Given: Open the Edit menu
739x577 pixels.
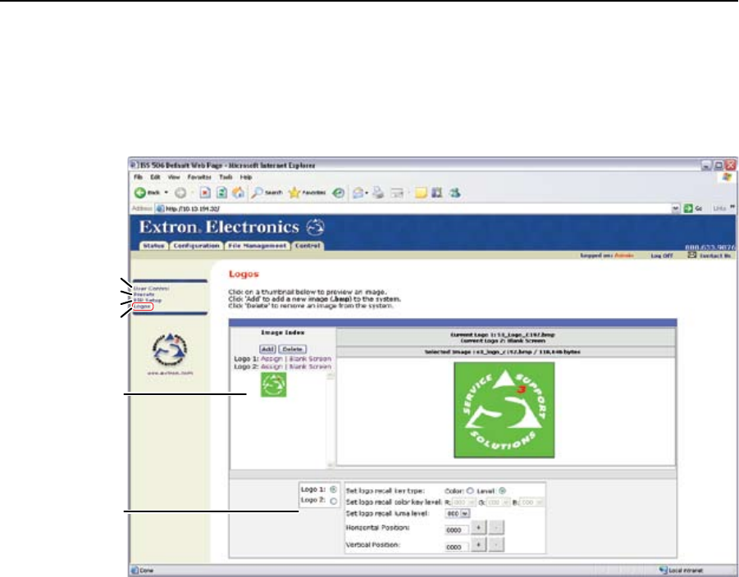Looking at the screenshot, I should pyautogui.click(x=155, y=177).
